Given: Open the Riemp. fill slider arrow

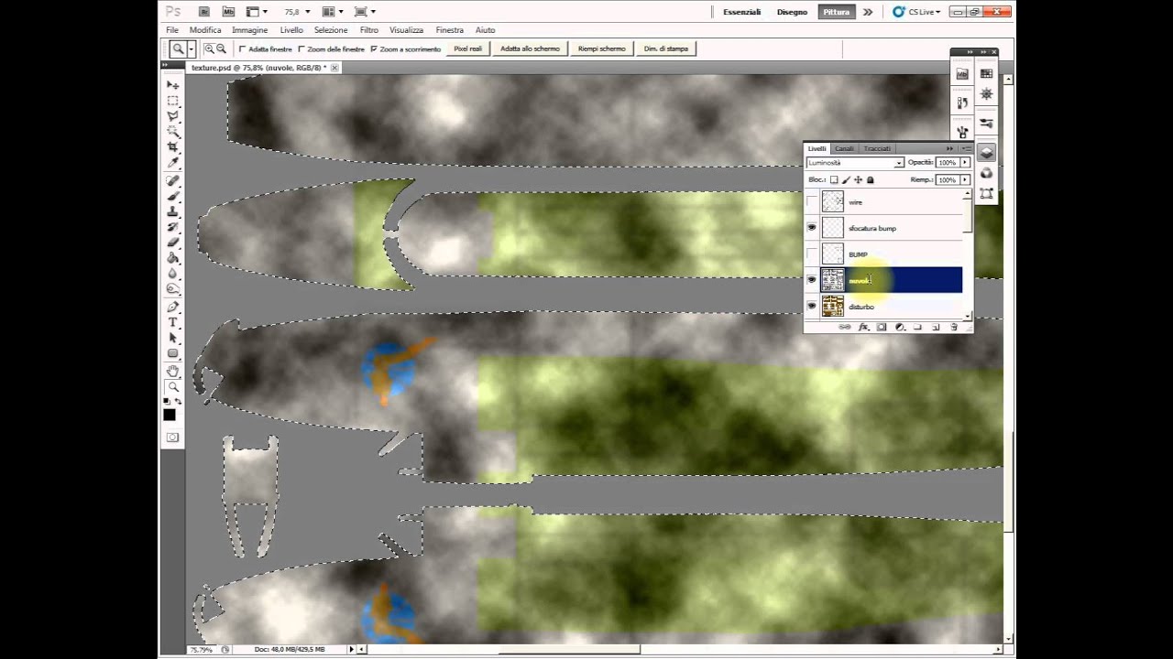Looking at the screenshot, I should tap(965, 180).
